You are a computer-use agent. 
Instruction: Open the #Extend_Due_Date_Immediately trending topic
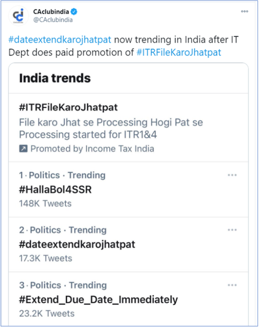(x=98, y=299)
